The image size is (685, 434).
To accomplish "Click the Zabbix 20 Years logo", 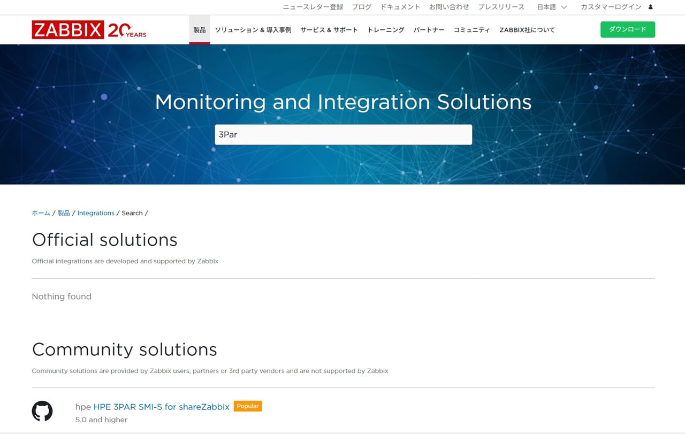I will (x=89, y=30).
